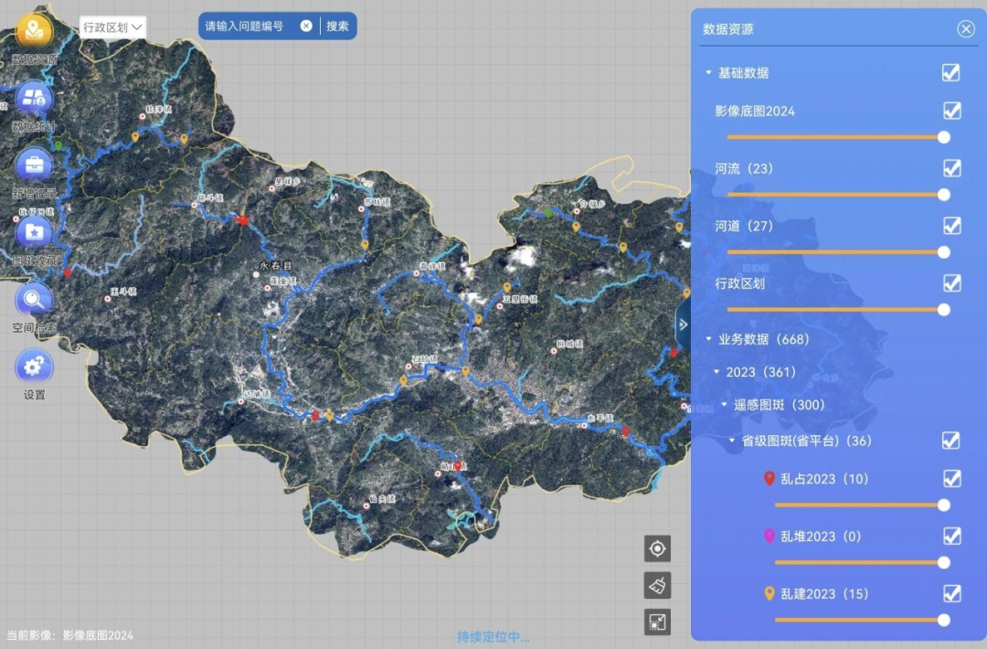Click the 河道 (27) opacity slider

835,251
